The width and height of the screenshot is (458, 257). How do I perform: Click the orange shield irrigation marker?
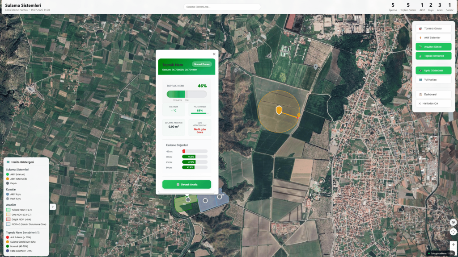279,110
